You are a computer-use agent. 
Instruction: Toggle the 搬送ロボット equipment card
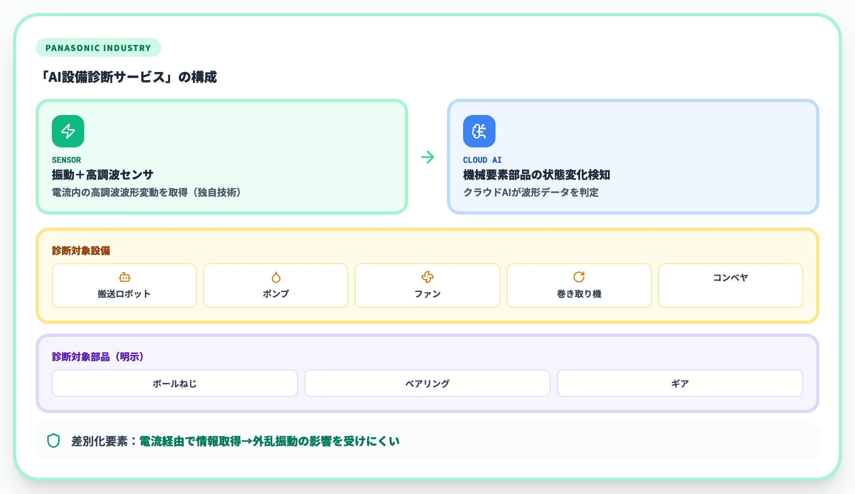coord(124,285)
